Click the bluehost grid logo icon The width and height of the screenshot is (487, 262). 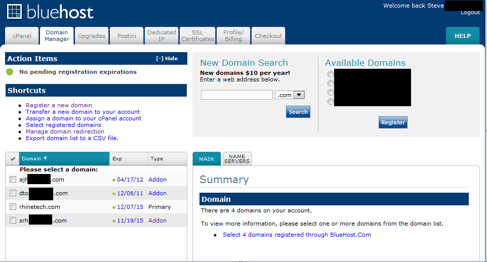(x=15, y=12)
